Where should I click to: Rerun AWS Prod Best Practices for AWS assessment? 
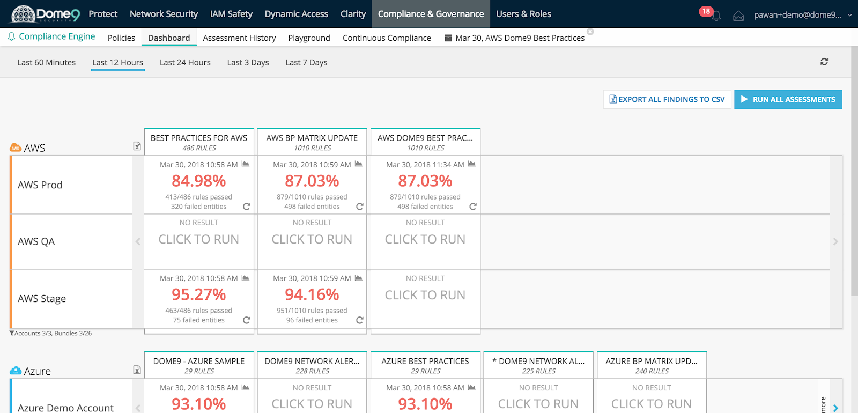(x=247, y=206)
